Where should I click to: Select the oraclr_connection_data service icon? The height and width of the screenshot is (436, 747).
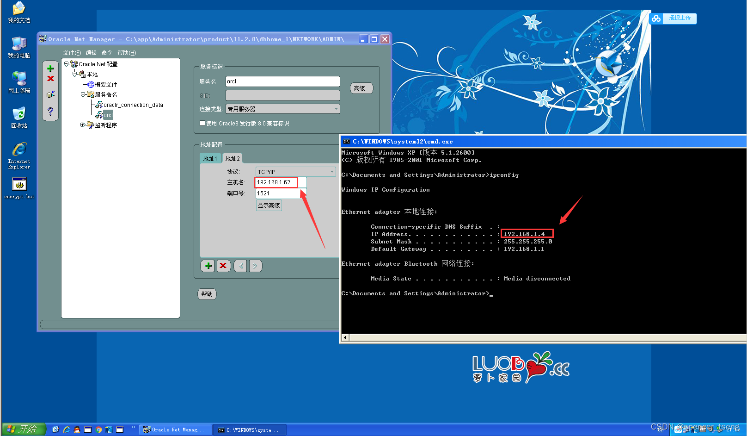99,105
